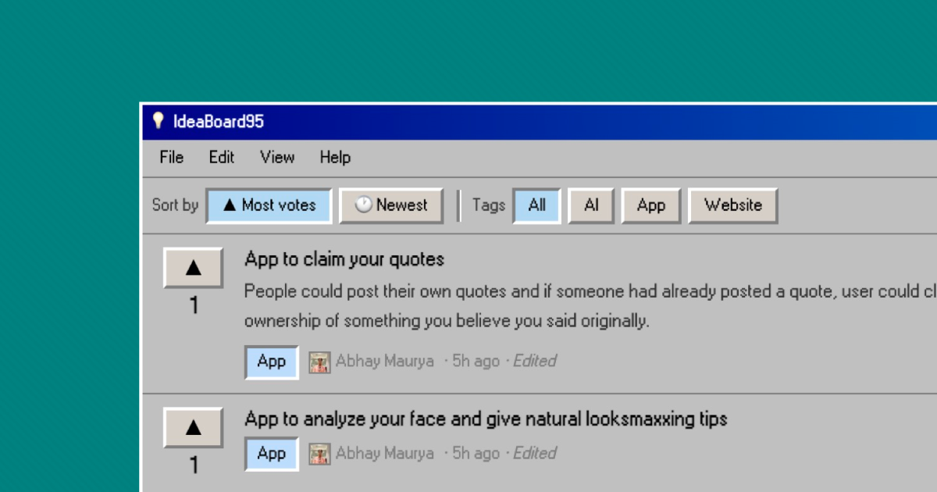Screen dimensions: 937x492
Task: Click the author avatar on the quotes idea
Action: [319, 362]
